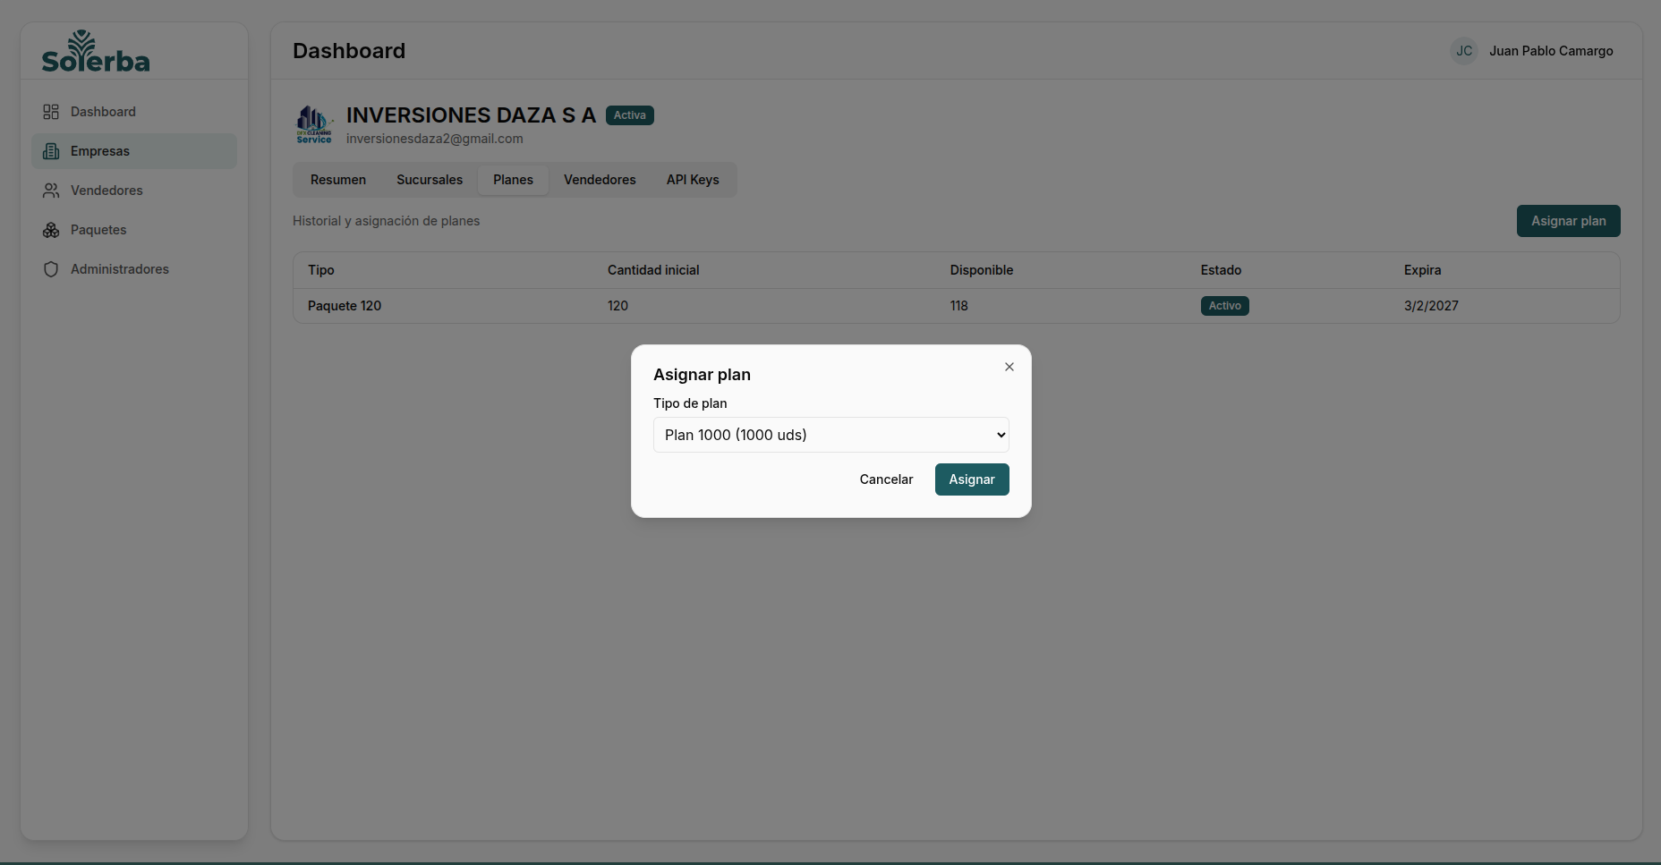Click the Asignar plan button at top right
Image resolution: width=1661 pixels, height=865 pixels.
(x=1568, y=221)
